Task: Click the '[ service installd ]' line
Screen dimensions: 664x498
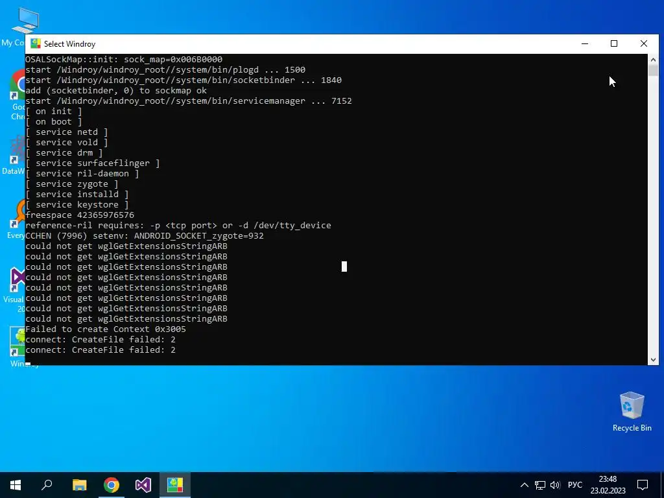Action: pos(77,195)
